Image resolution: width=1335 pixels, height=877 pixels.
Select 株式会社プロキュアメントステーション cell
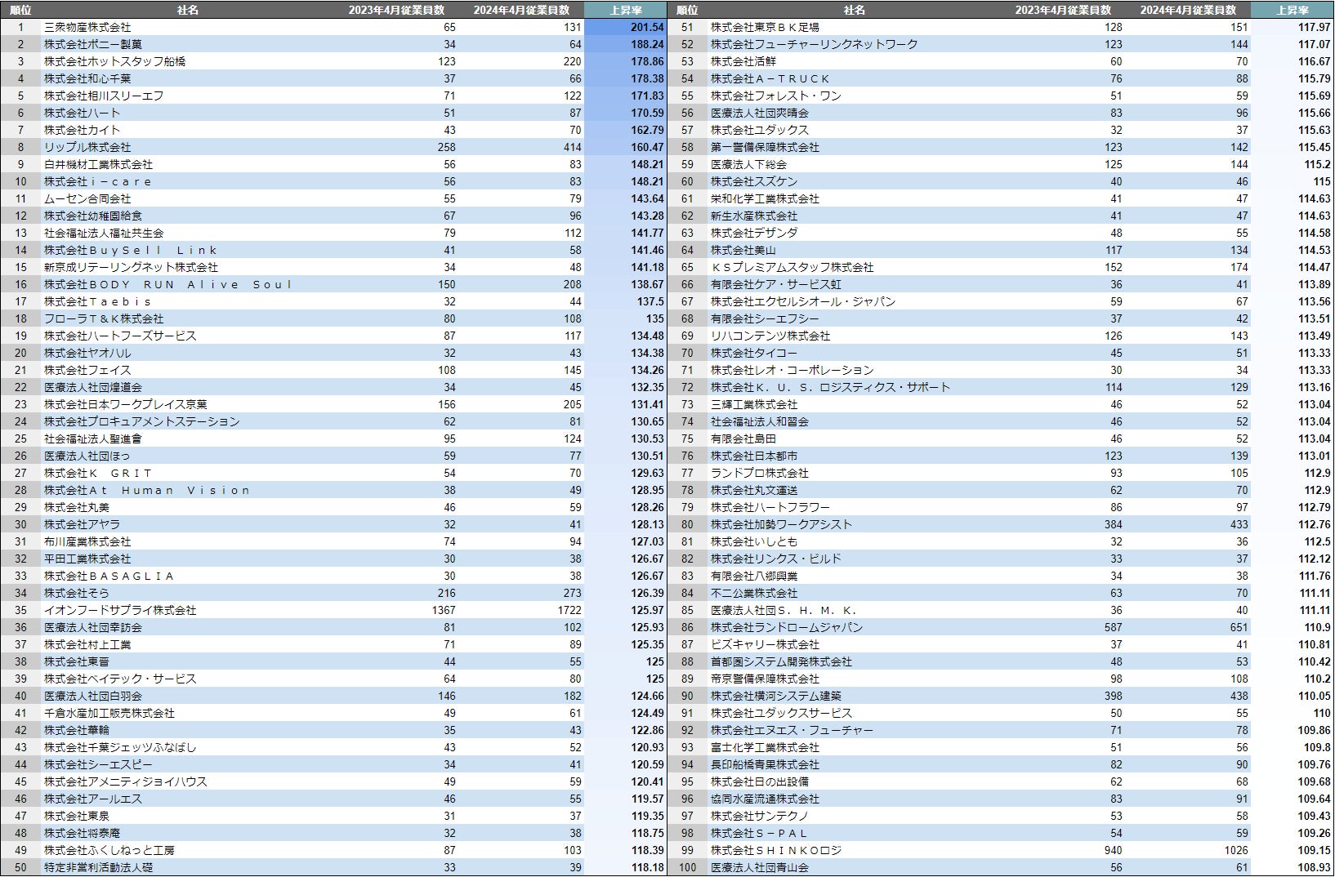pos(188,421)
